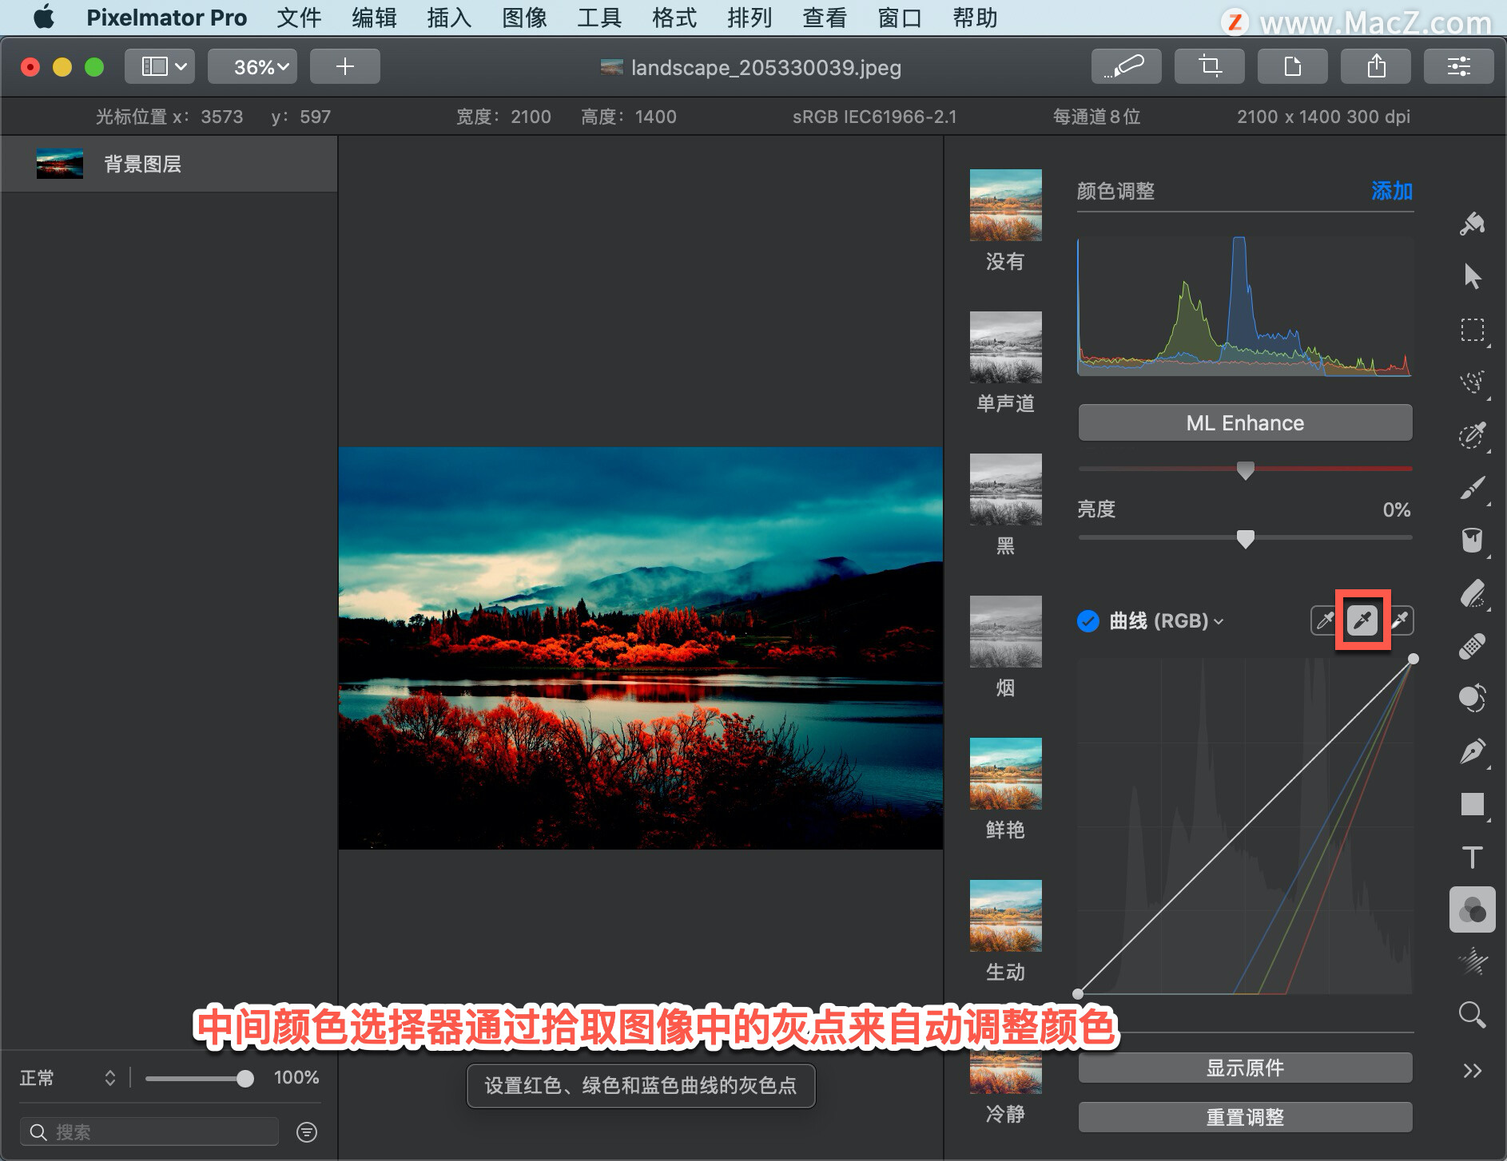
Task: Toggle the adjustments panel button in toolbar
Action: [1459, 66]
